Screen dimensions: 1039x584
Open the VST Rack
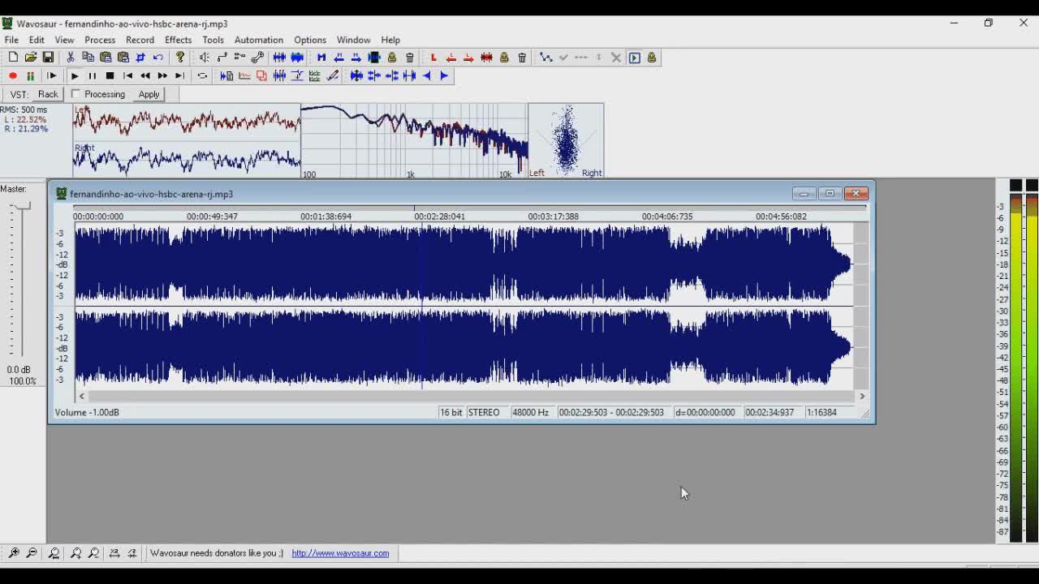[48, 94]
